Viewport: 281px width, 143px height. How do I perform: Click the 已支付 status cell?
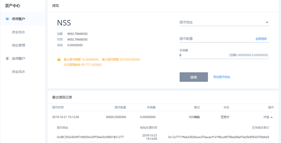tap(225, 117)
